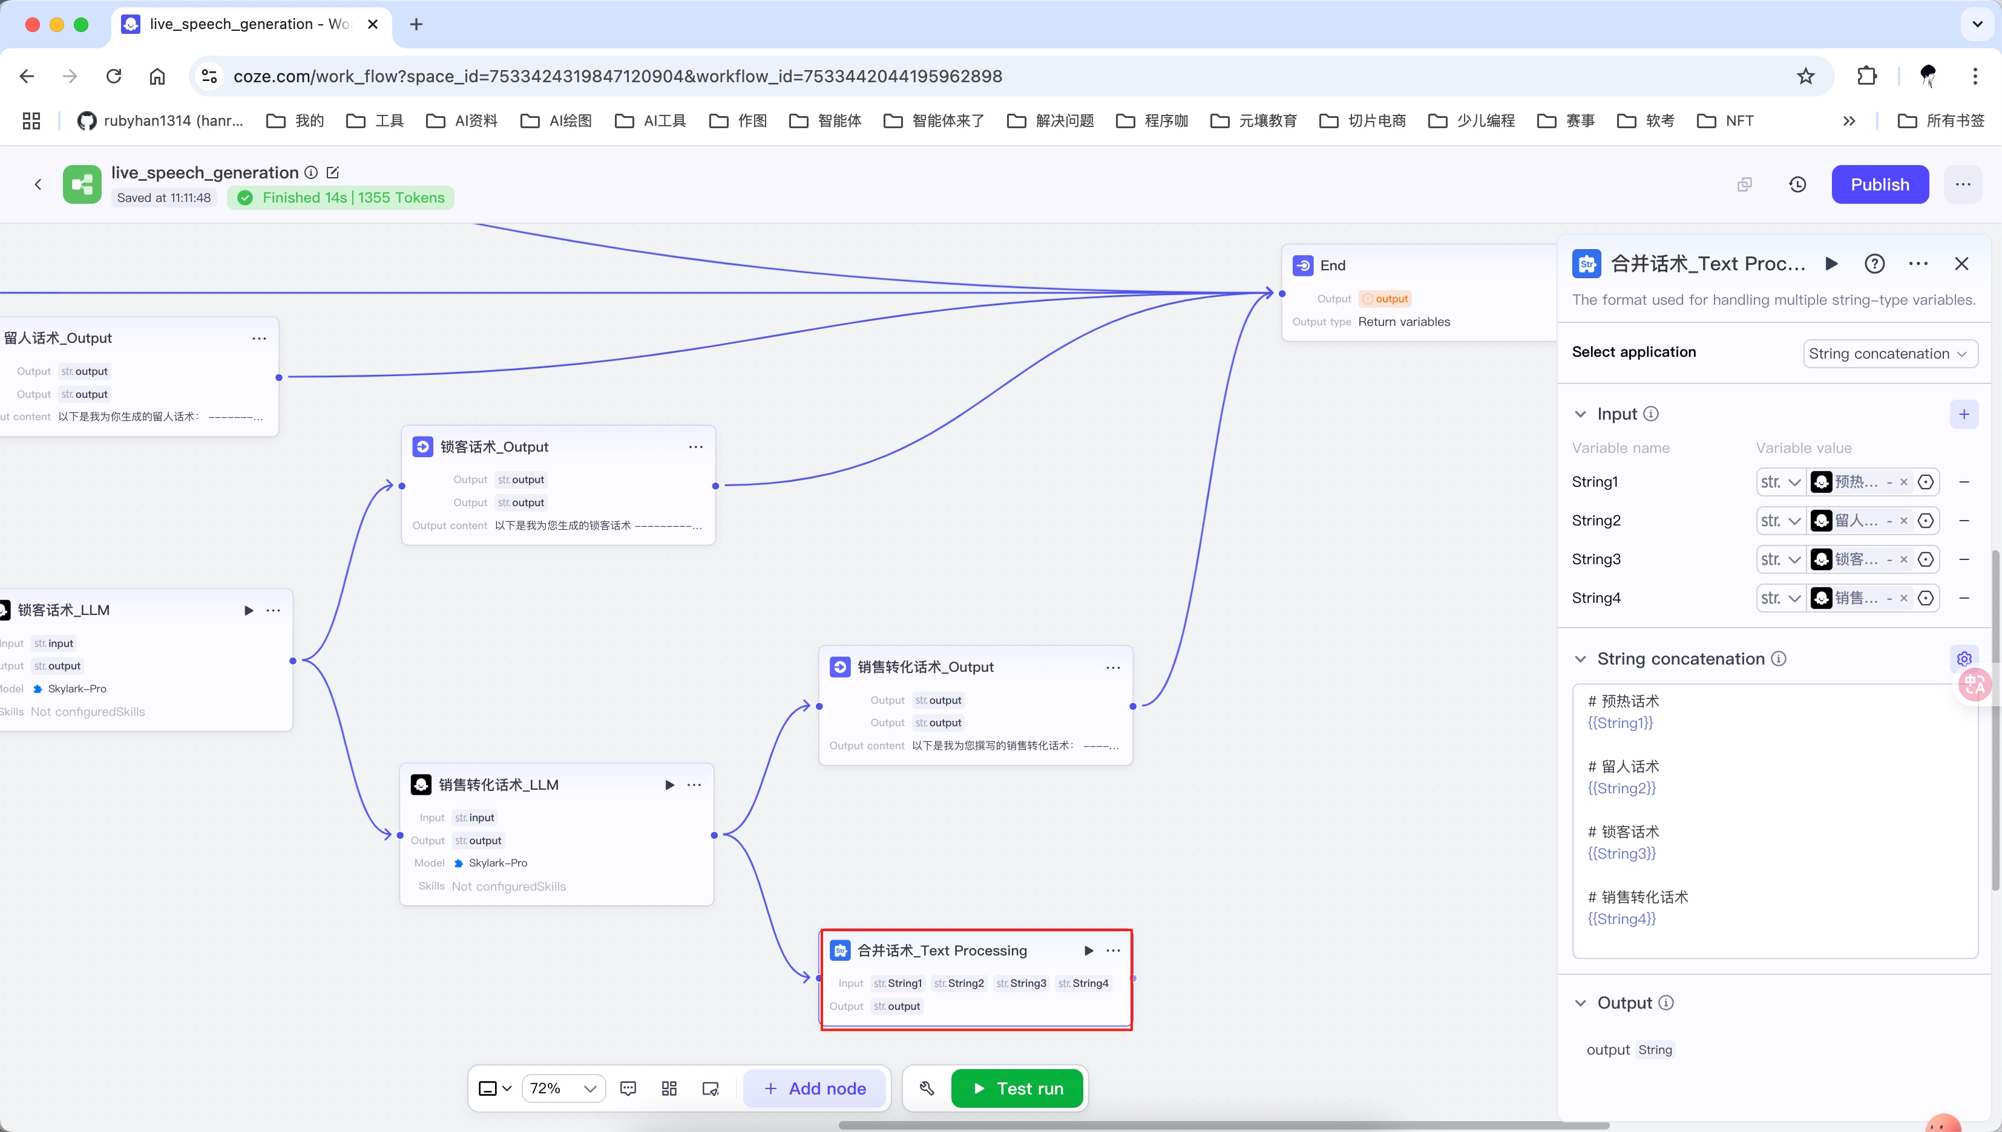The width and height of the screenshot is (2002, 1132).
Task: Open the Select application String concatenation dropdown
Action: pyautogui.click(x=1889, y=354)
